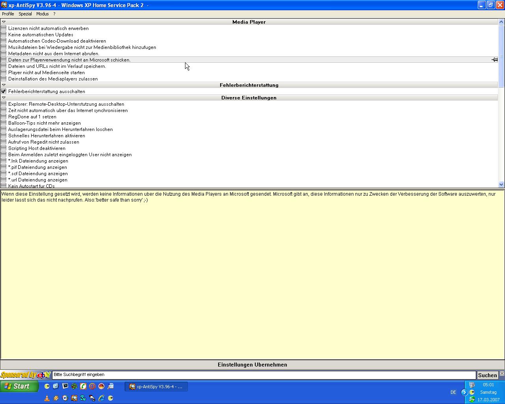
Task: Open the cyan 3D icon in Quick Launch
Action: coord(83,398)
